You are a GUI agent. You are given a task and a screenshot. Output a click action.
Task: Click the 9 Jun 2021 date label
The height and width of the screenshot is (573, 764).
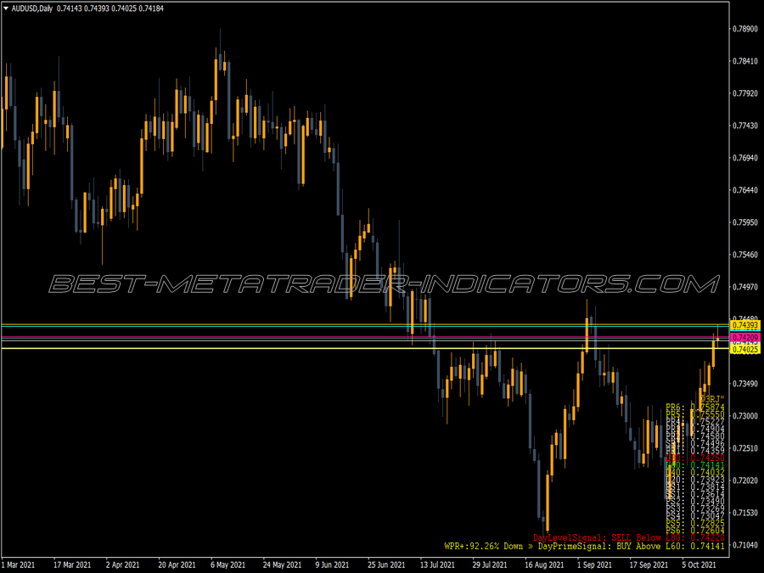point(332,565)
